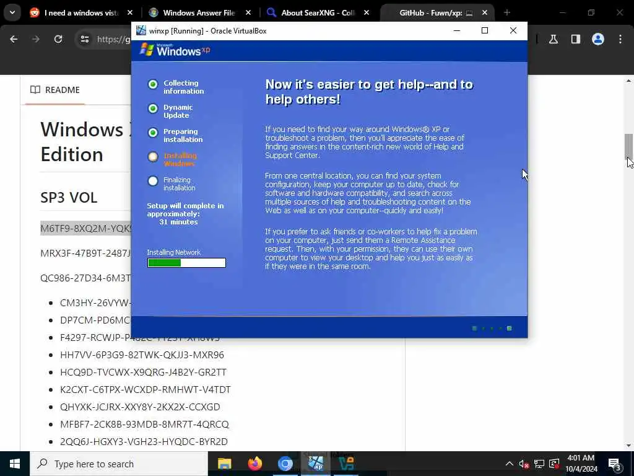Click the scrollbar up arrow in Chrome

(x=628, y=81)
